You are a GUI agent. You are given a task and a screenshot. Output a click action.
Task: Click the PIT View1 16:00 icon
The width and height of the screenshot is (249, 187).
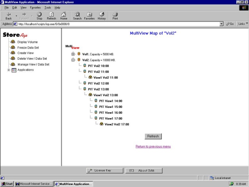click(96, 112)
